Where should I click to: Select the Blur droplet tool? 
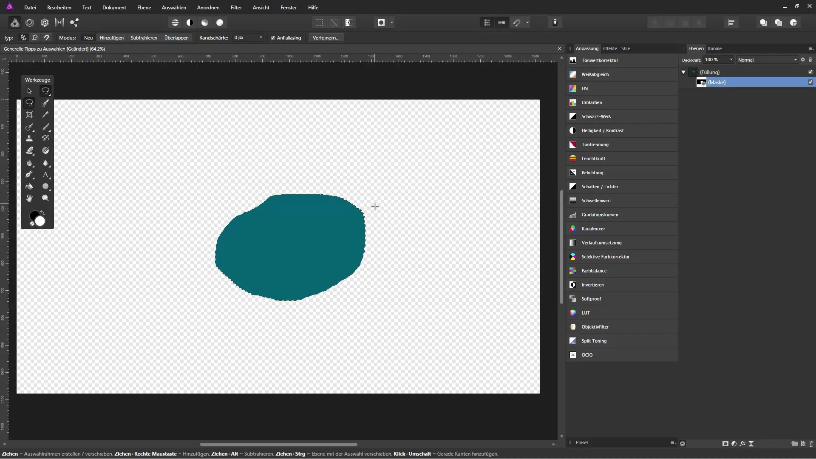(x=45, y=163)
